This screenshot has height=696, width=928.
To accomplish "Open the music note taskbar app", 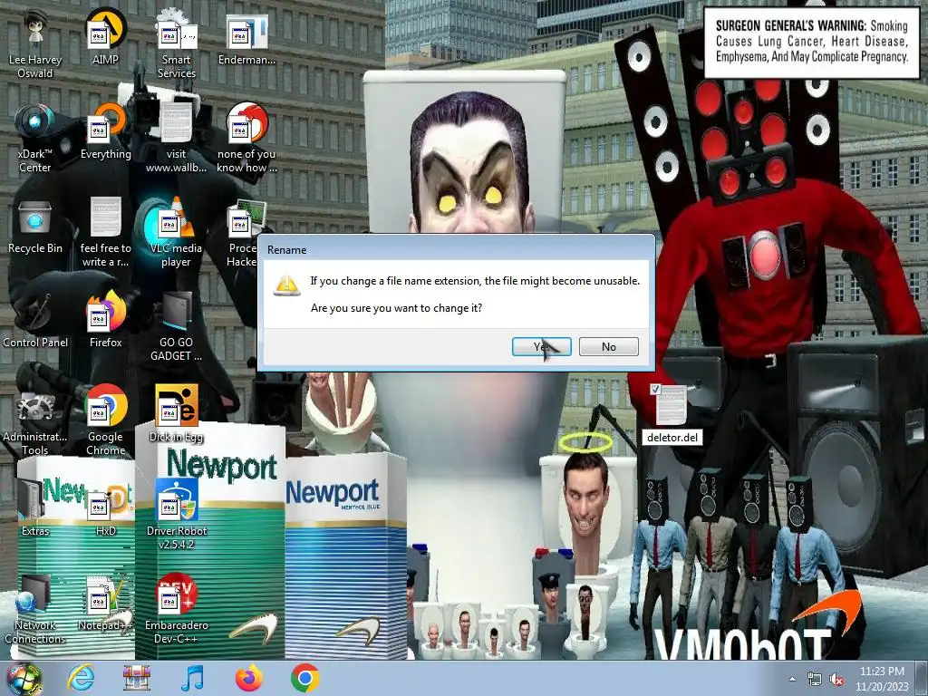I will tap(193, 679).
